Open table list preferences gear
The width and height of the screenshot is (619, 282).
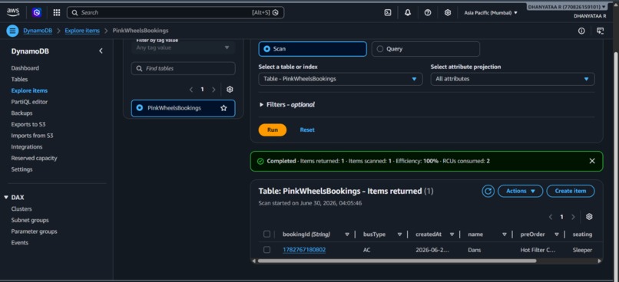point(230,90)
